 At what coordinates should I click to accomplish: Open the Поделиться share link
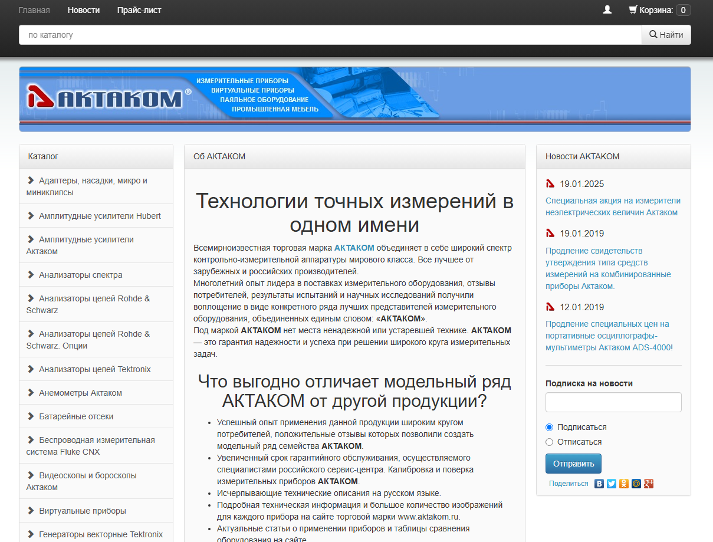[569, 484]
